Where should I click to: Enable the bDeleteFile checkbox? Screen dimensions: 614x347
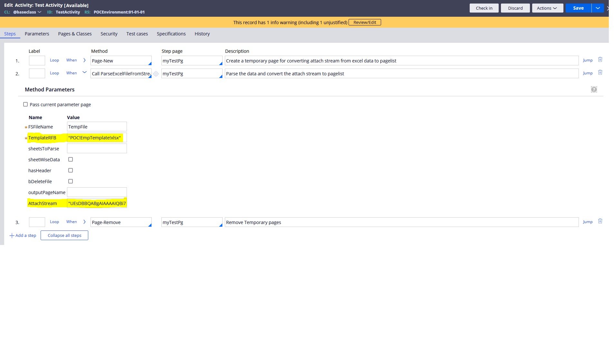coord(71,181)
